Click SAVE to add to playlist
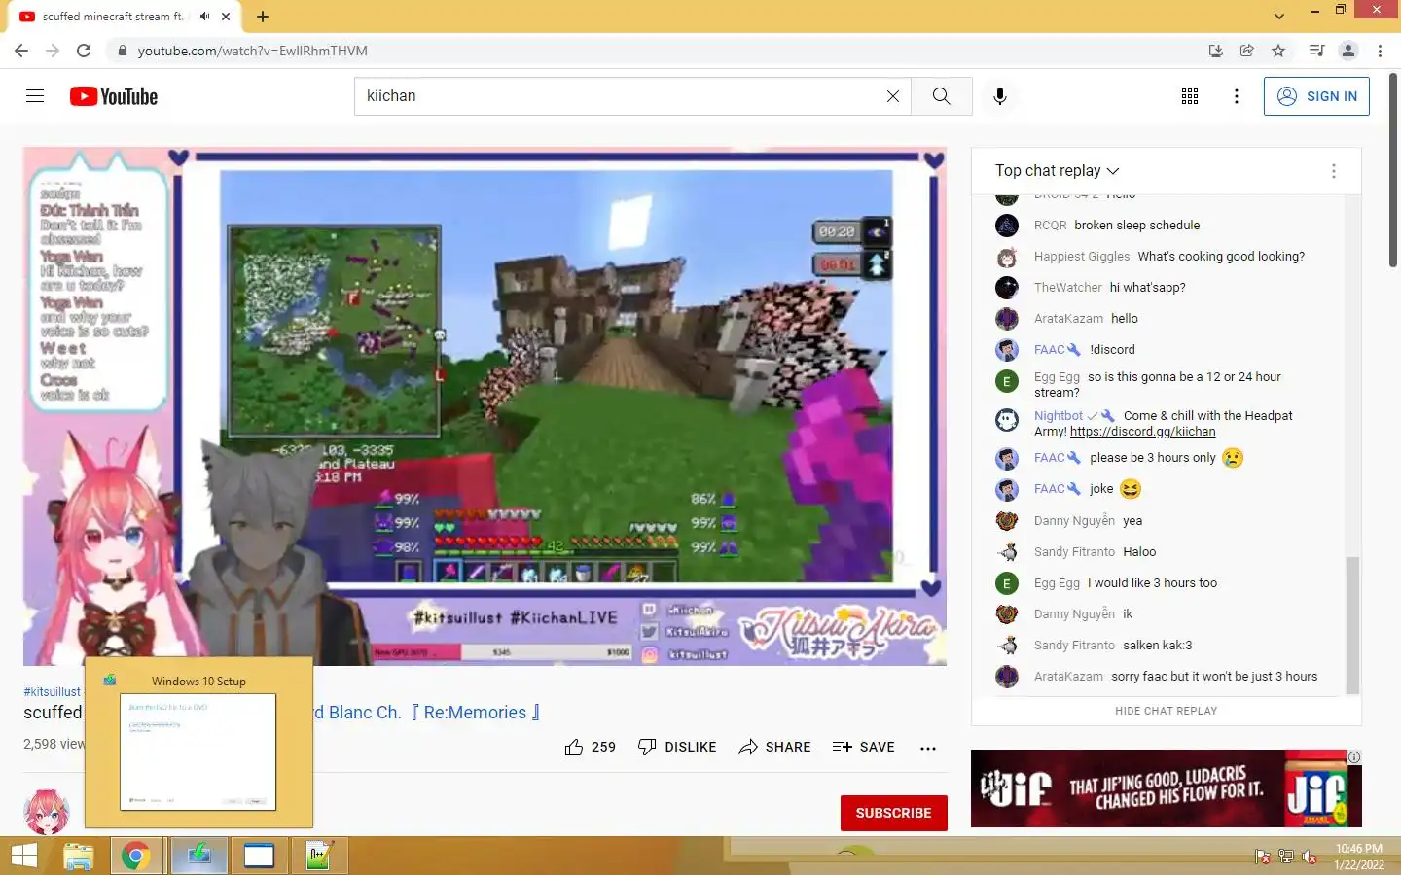This screenshot has width=1401, height=875. click(x=863, y=747)
